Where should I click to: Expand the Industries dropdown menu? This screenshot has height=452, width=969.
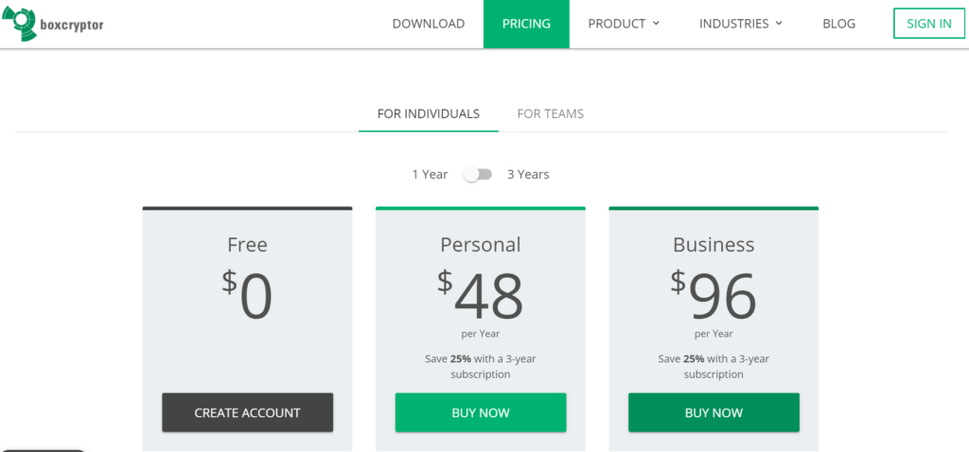[x=741, y=24]
